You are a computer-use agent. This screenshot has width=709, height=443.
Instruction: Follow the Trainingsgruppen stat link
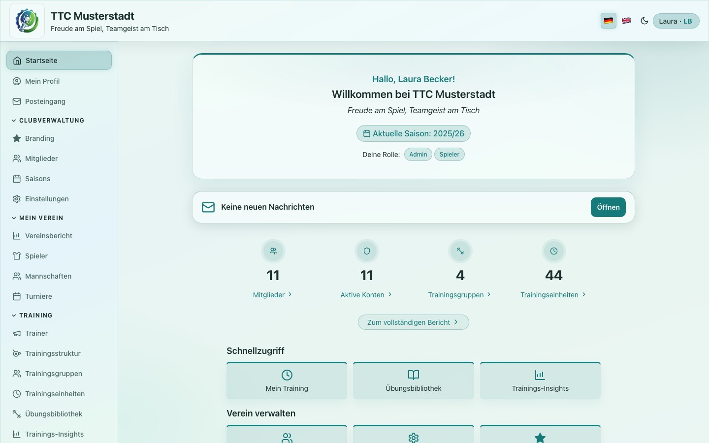click(460, 295)
